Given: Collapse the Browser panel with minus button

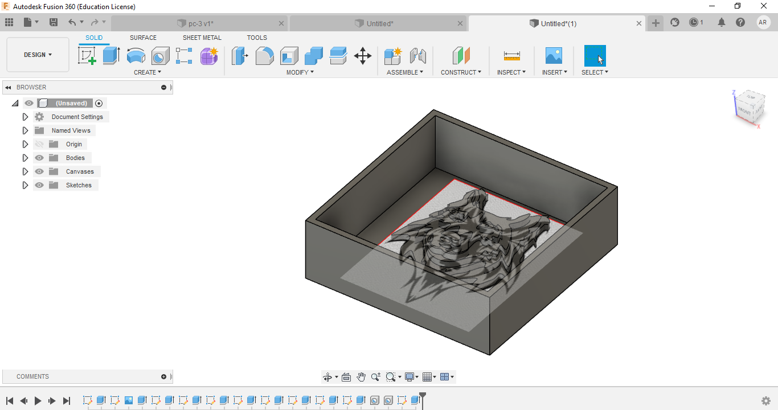Looking at the screenshot, I should click(164, 87).
